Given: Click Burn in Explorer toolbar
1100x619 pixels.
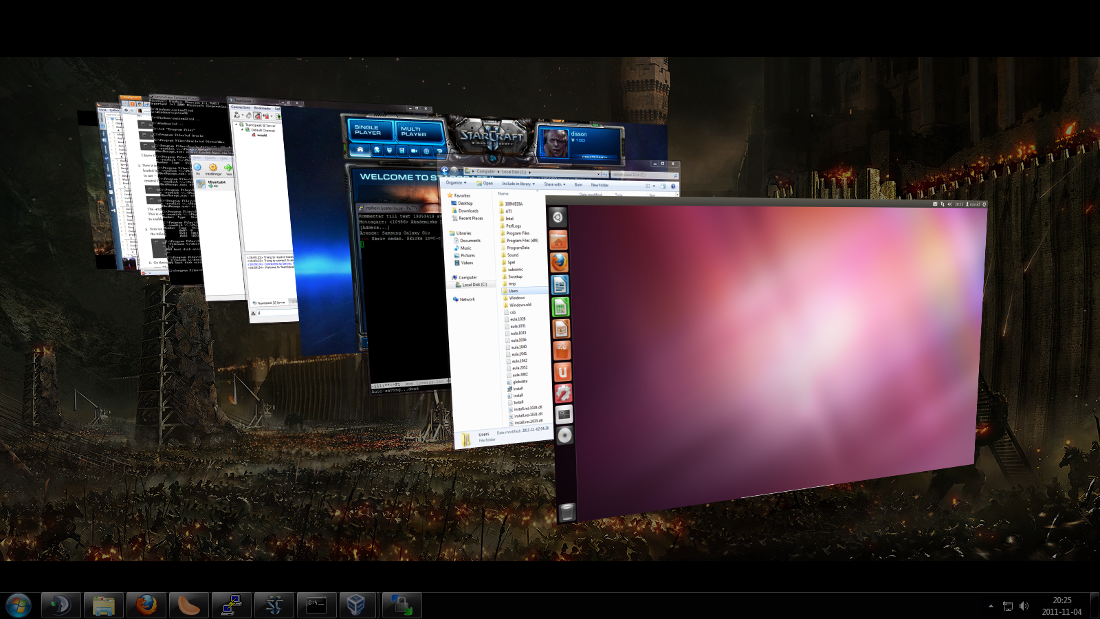Looking at the screenshot, I should pos(578,185).
